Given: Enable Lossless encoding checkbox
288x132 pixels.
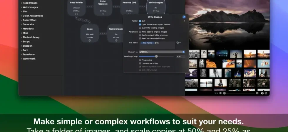Looking at the screenshot, I should coord(140,63).
